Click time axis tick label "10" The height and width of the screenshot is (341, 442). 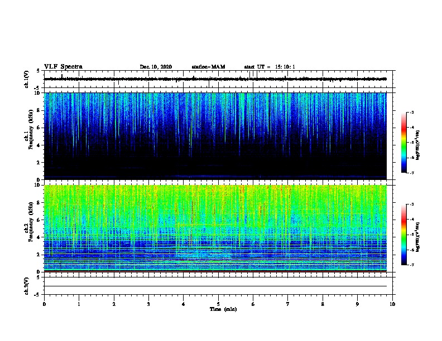392,304
